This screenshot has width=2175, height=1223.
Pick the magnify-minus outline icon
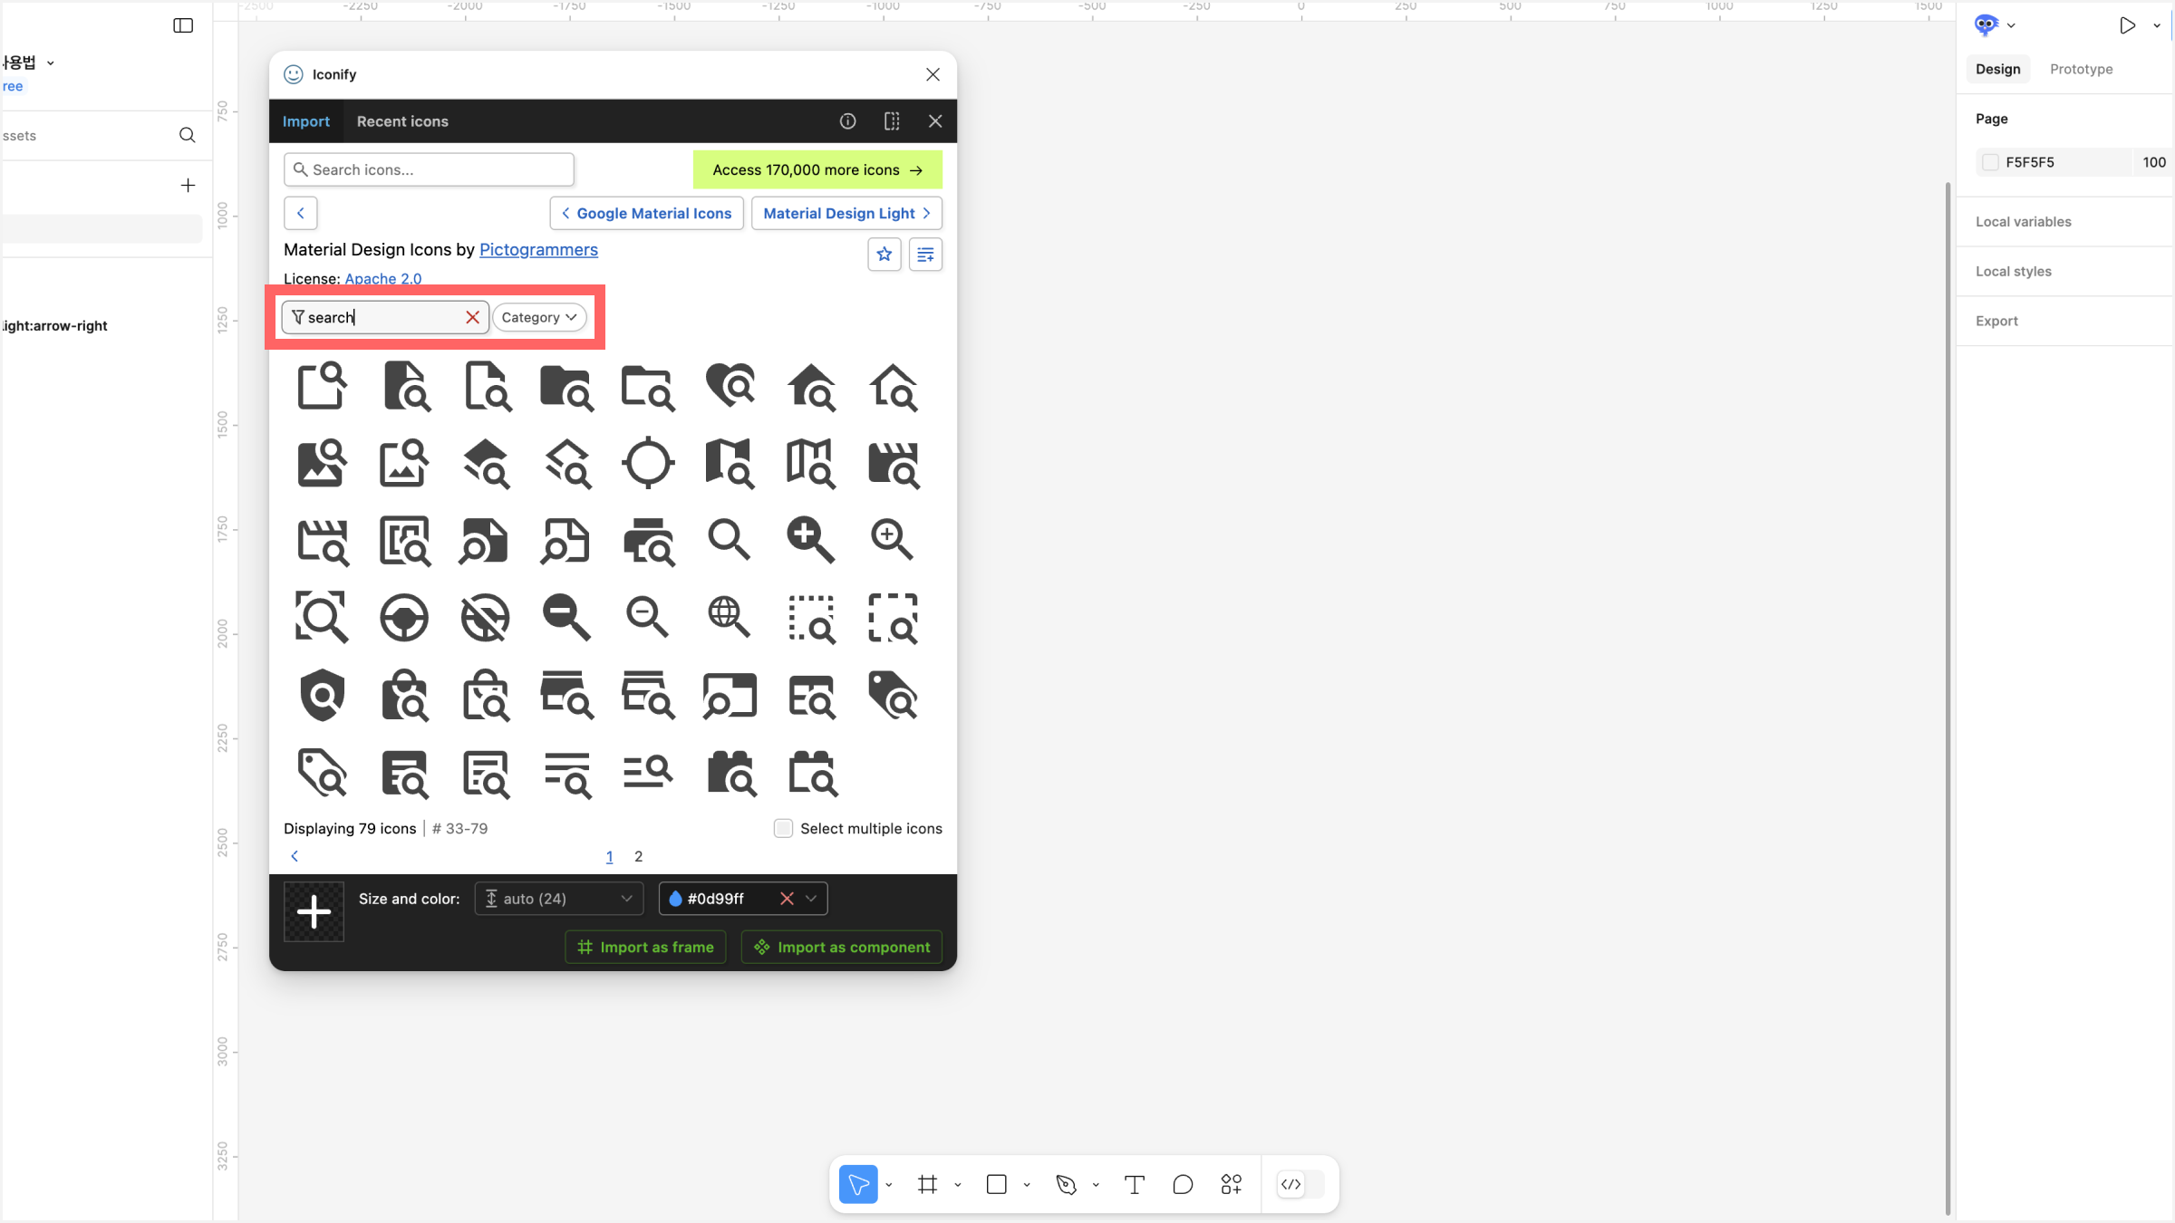647,618
